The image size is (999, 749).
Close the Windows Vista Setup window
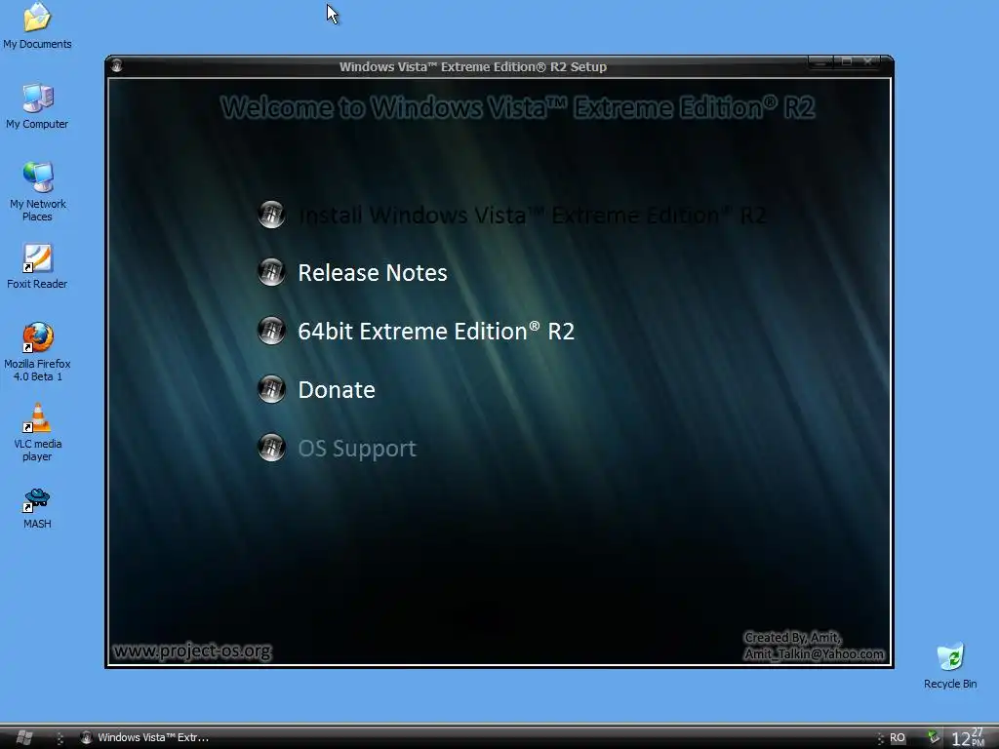(868, 62)
